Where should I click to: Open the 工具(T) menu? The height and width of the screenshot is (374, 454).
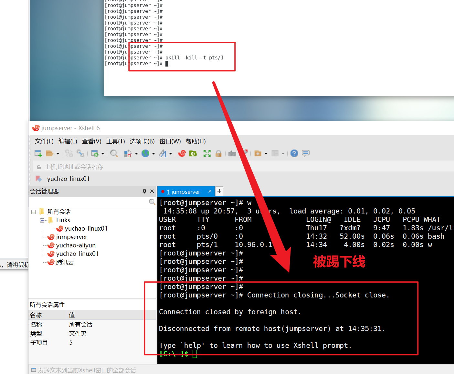[115, 141]
